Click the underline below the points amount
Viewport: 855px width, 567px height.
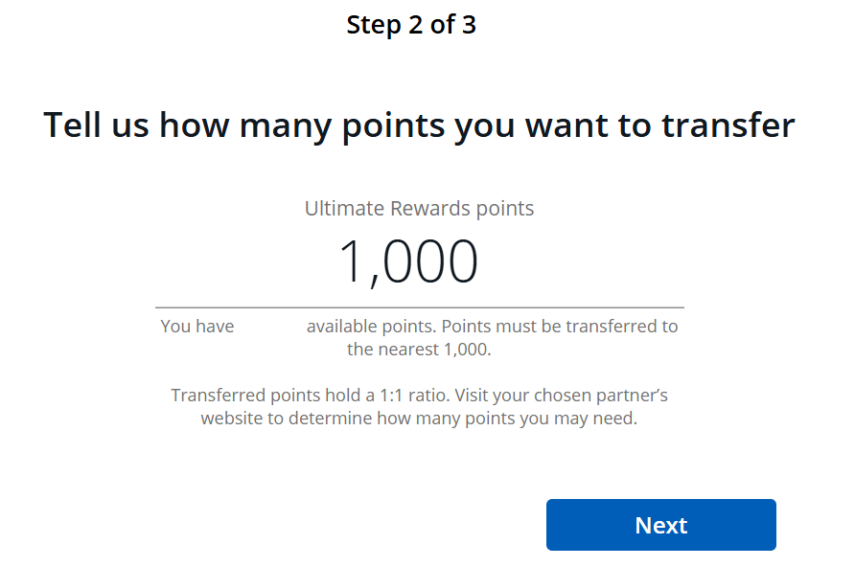[419, 307]
